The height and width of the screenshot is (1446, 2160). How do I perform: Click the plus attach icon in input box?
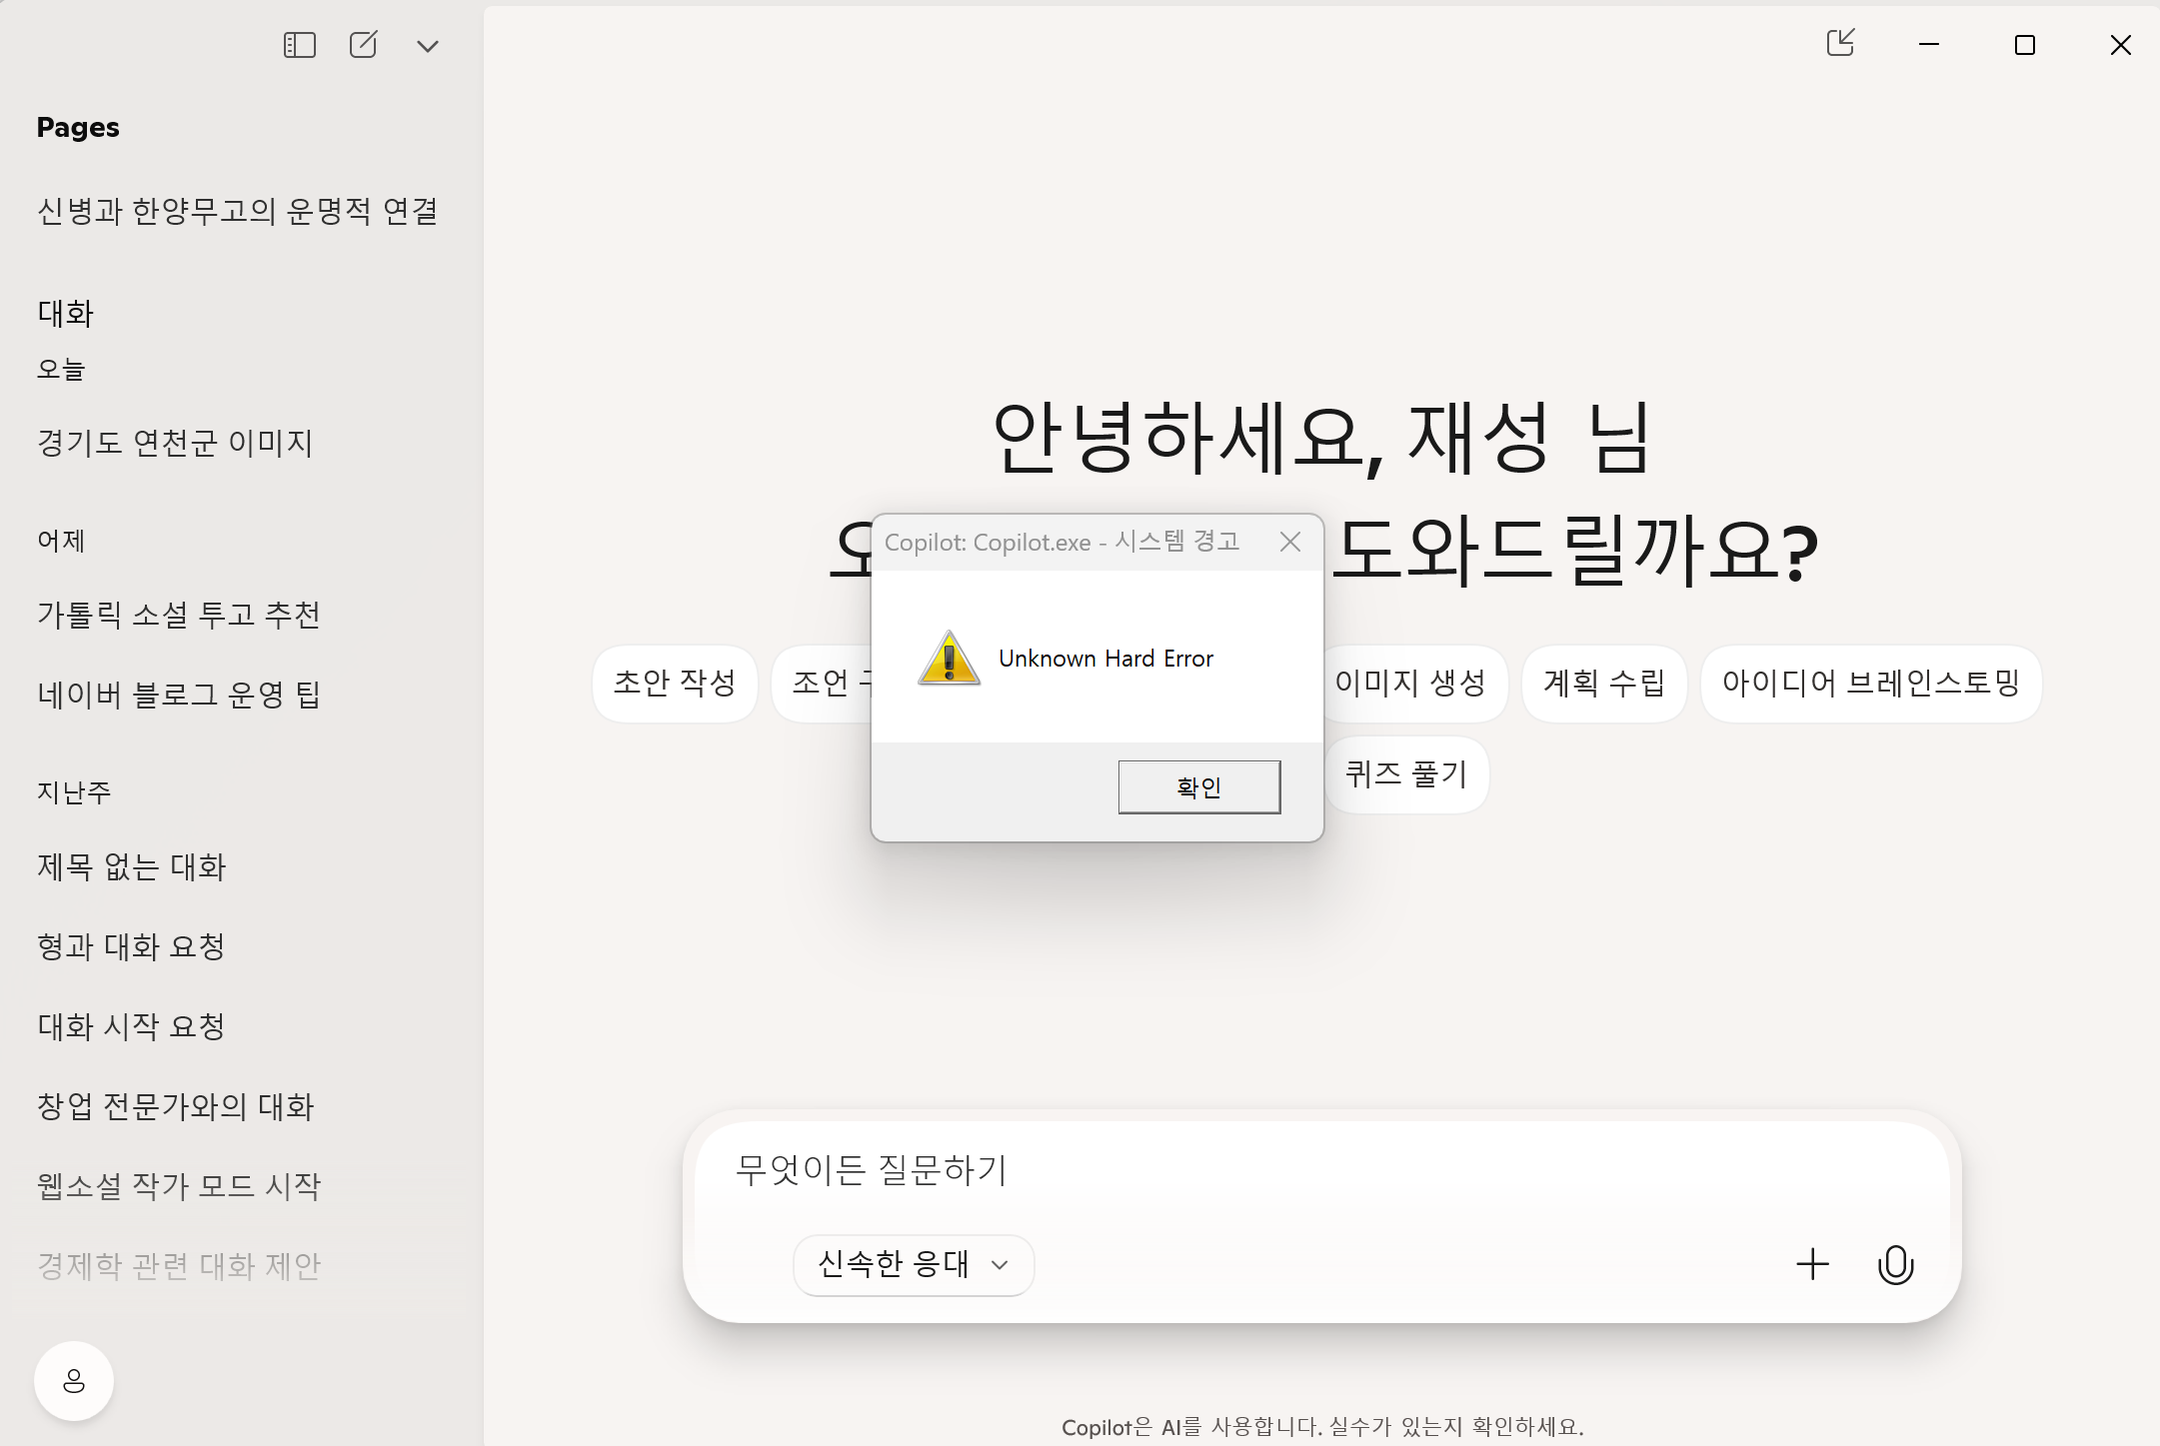1812,1264
